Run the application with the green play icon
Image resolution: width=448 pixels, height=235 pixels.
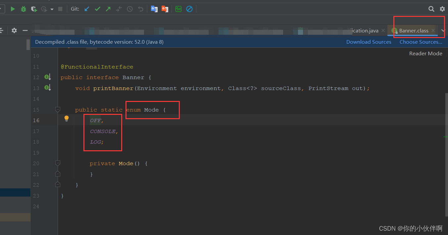[13, 9]
